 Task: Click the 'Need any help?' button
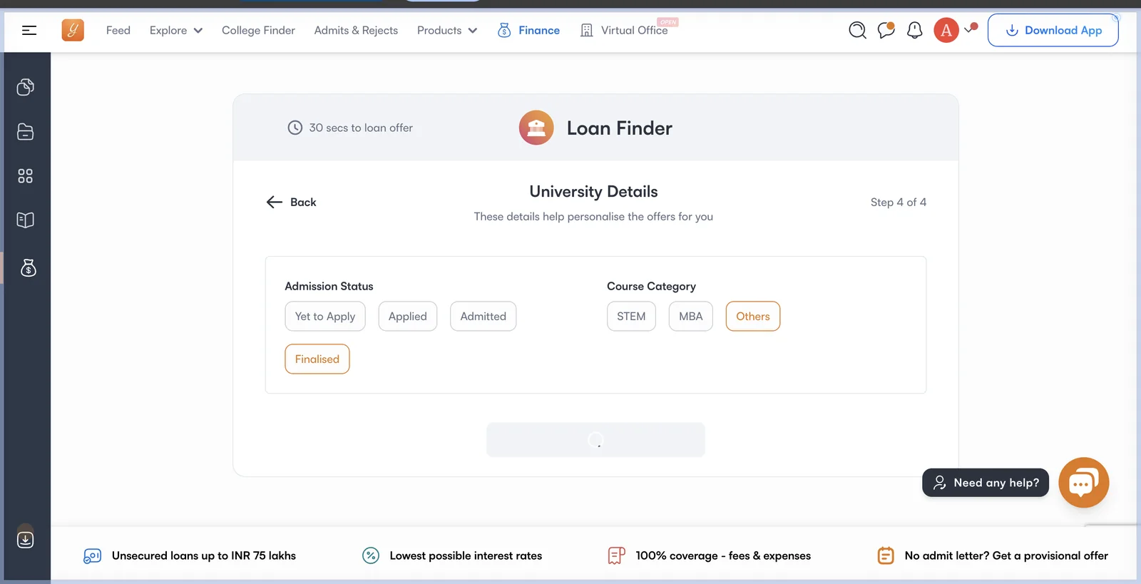pyautogui.click(x=986, y=483)
